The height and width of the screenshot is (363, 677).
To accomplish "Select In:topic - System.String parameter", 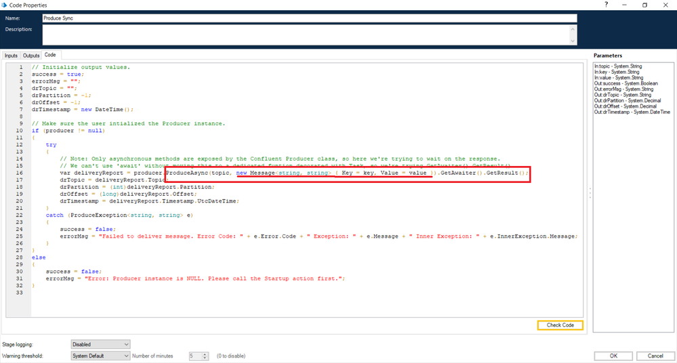I will 618,66.
